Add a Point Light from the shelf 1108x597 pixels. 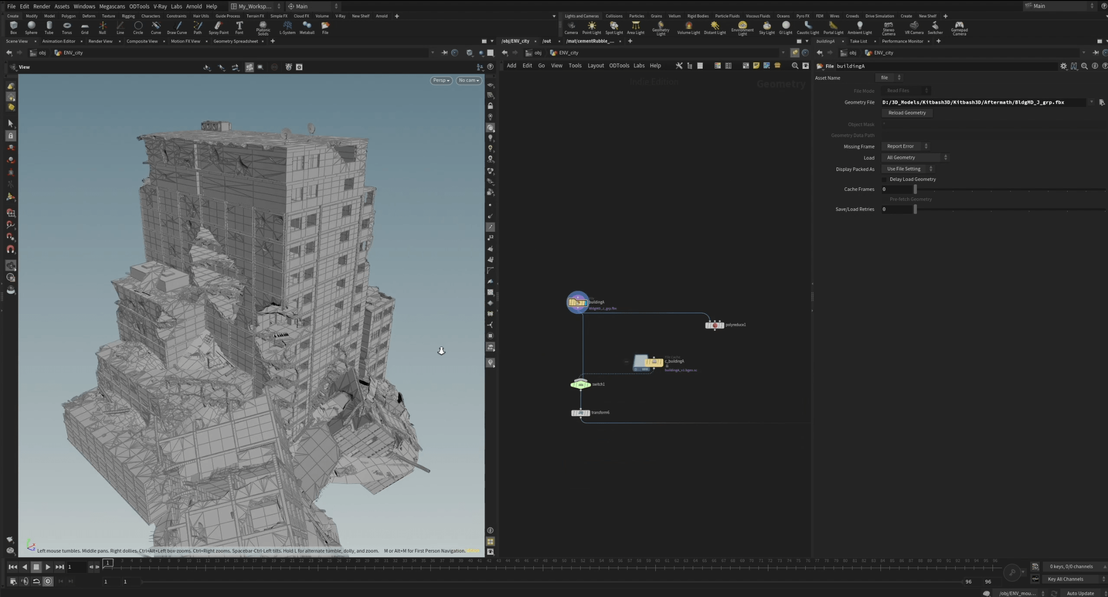point(592,27)
